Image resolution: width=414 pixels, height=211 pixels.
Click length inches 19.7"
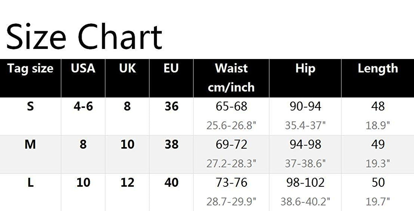pyautogui.click(x=378, y=201)
